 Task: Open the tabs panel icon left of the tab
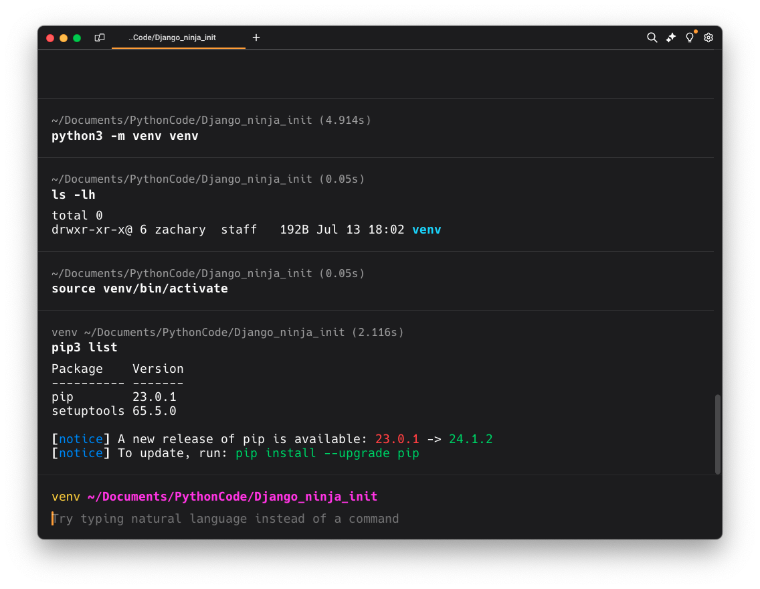click(x=100, y=37)
